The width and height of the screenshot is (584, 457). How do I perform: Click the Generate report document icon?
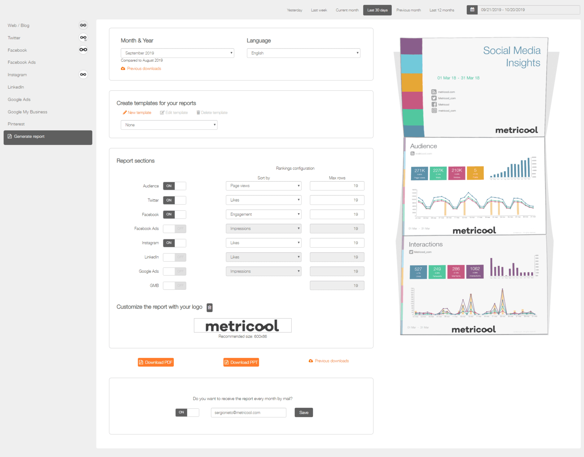pos(10,136)
